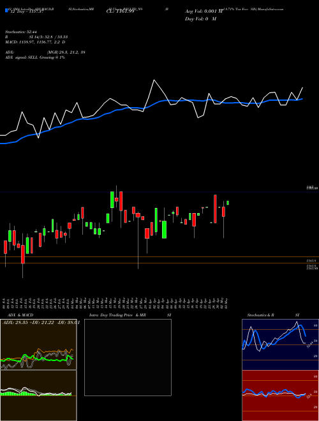
Task: Open the red RSI mini chart
Action: tap(280, 395)
